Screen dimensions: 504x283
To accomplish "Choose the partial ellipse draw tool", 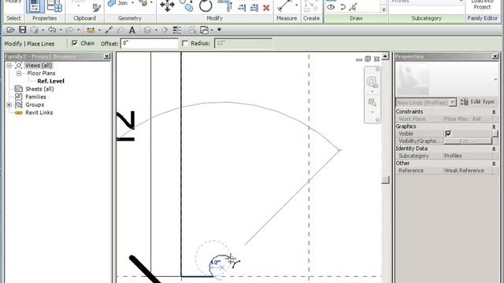I will [343, 7].
